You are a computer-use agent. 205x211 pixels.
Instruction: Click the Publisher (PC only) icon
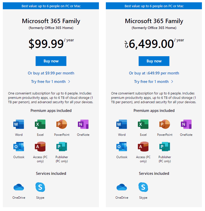coord(61,146)
